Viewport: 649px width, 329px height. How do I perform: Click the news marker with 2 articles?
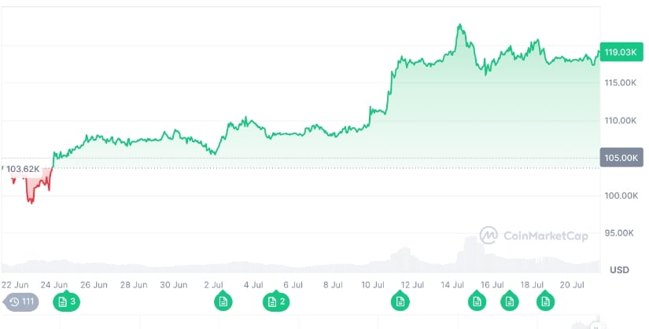click(277, 302)
